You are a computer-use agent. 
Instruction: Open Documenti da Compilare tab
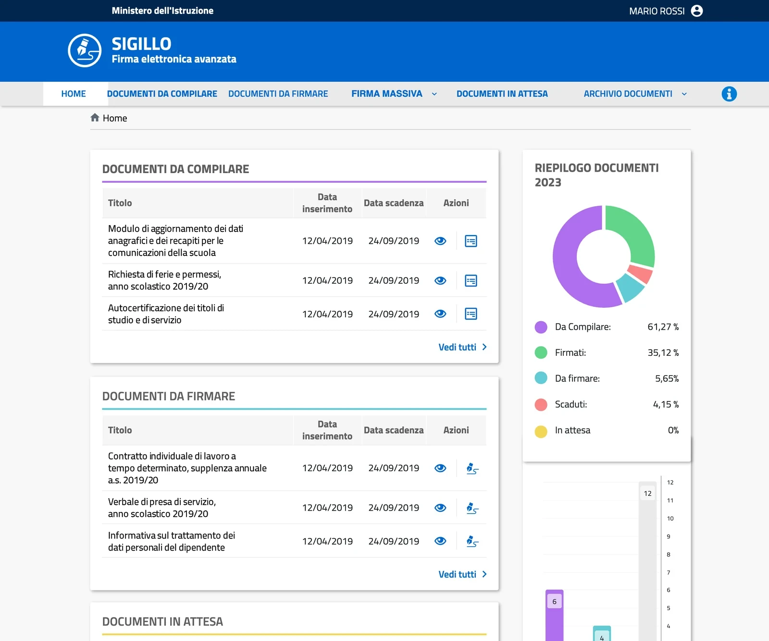tap(162, 94)
